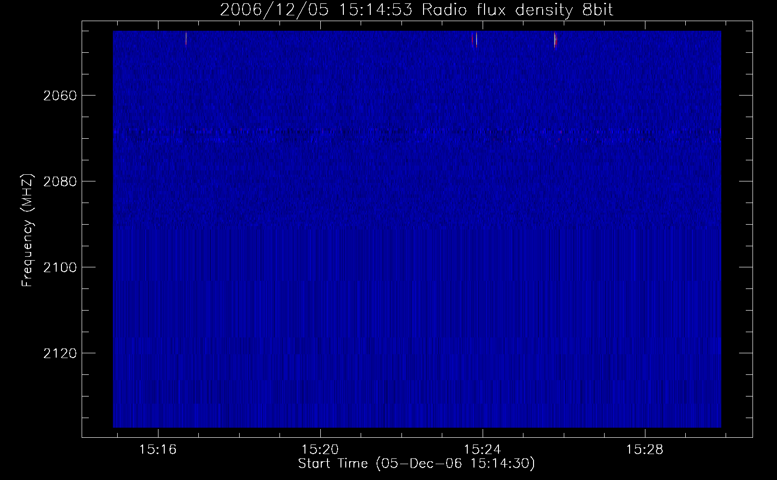The image size is (777, 480).
Task: Click the thin white spike after 15:16
Action: click(186, 38)
